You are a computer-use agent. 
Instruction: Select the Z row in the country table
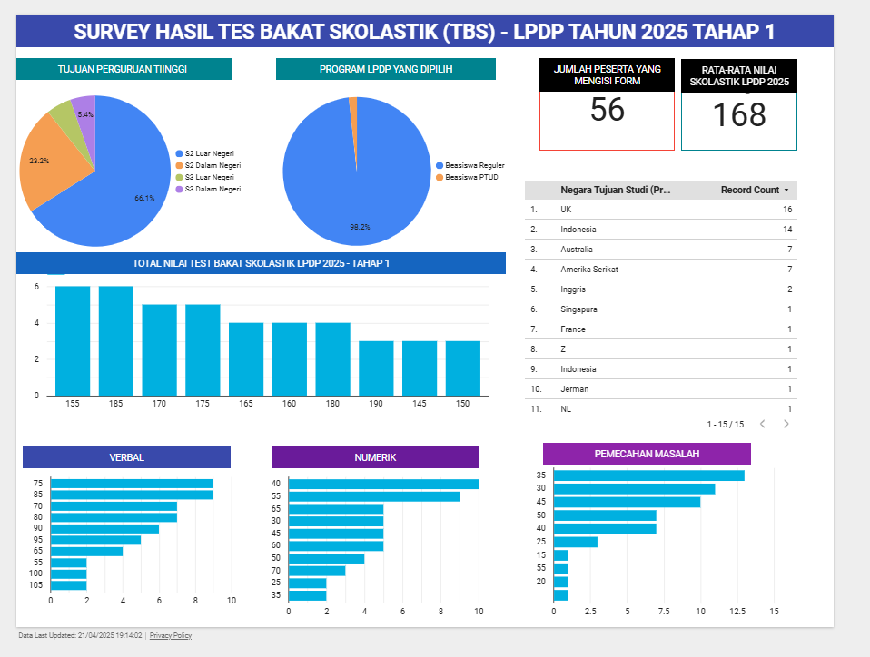point(661,349)
